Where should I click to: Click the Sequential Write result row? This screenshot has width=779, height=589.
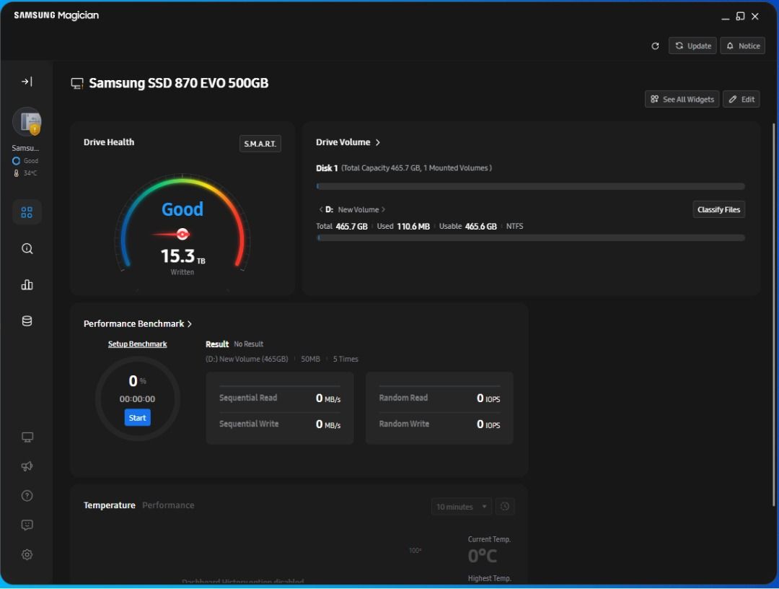[x=280, y=424]
